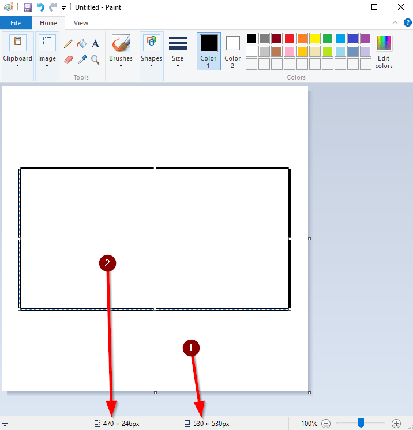
Task: Pick the black color swatch
Action: (x=251, y=39)
